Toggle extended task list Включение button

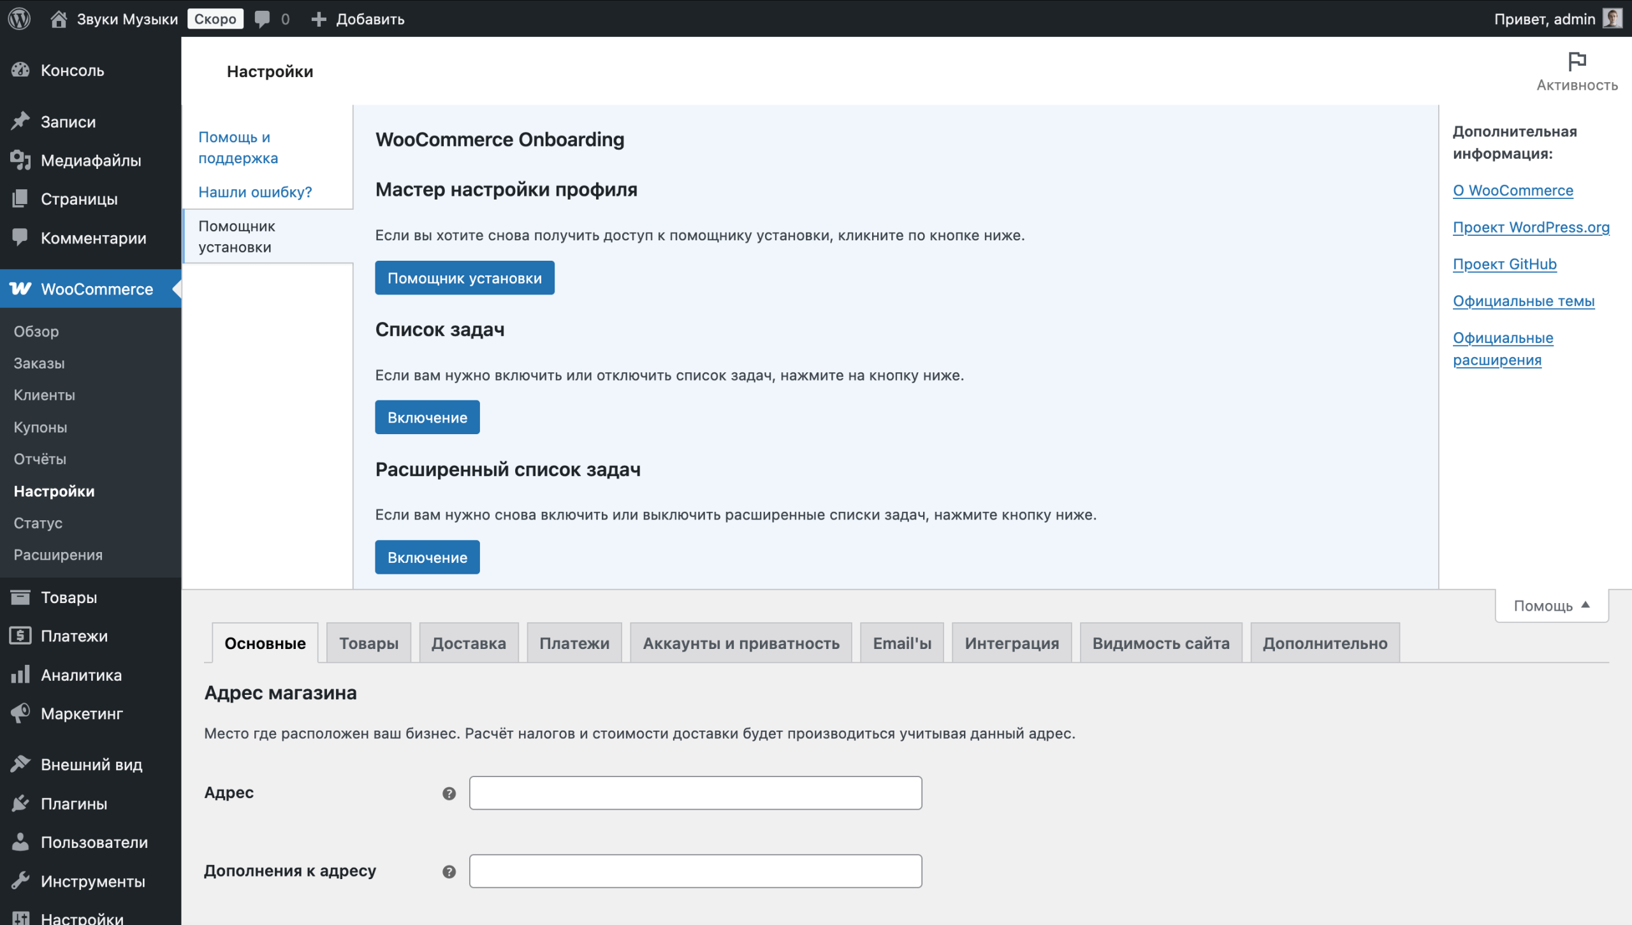click(x=427, y=557)
